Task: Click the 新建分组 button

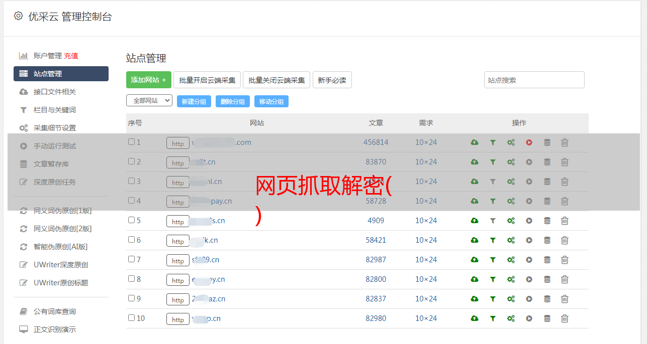Action: (x=194, y=101)
